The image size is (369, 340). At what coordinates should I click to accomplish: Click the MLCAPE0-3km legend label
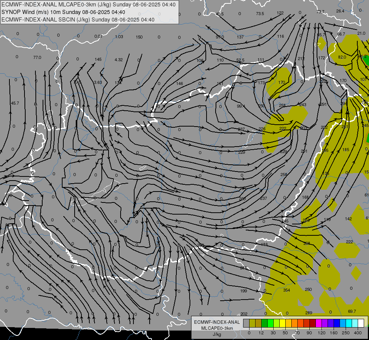click(217, 328)
